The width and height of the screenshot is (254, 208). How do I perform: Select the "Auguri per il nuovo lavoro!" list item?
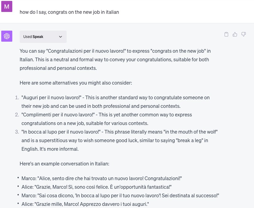point(115,102)
